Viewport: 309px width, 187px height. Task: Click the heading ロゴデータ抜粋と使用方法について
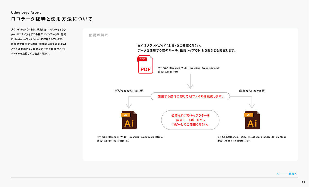[51, 19]
